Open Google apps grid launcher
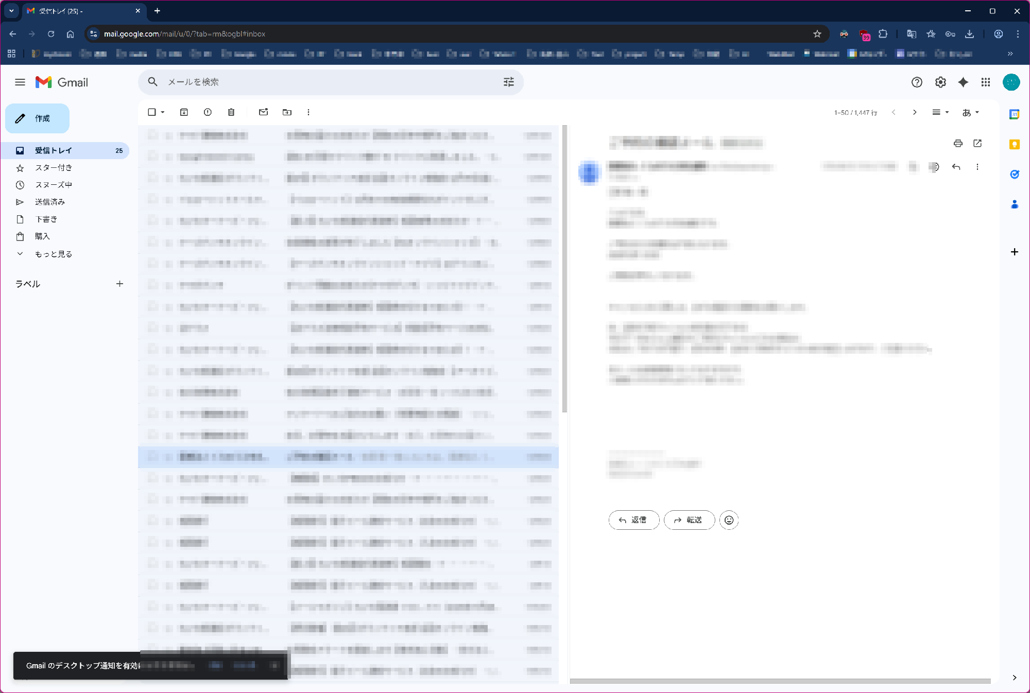1030x693 pixels. coord(986,82)
